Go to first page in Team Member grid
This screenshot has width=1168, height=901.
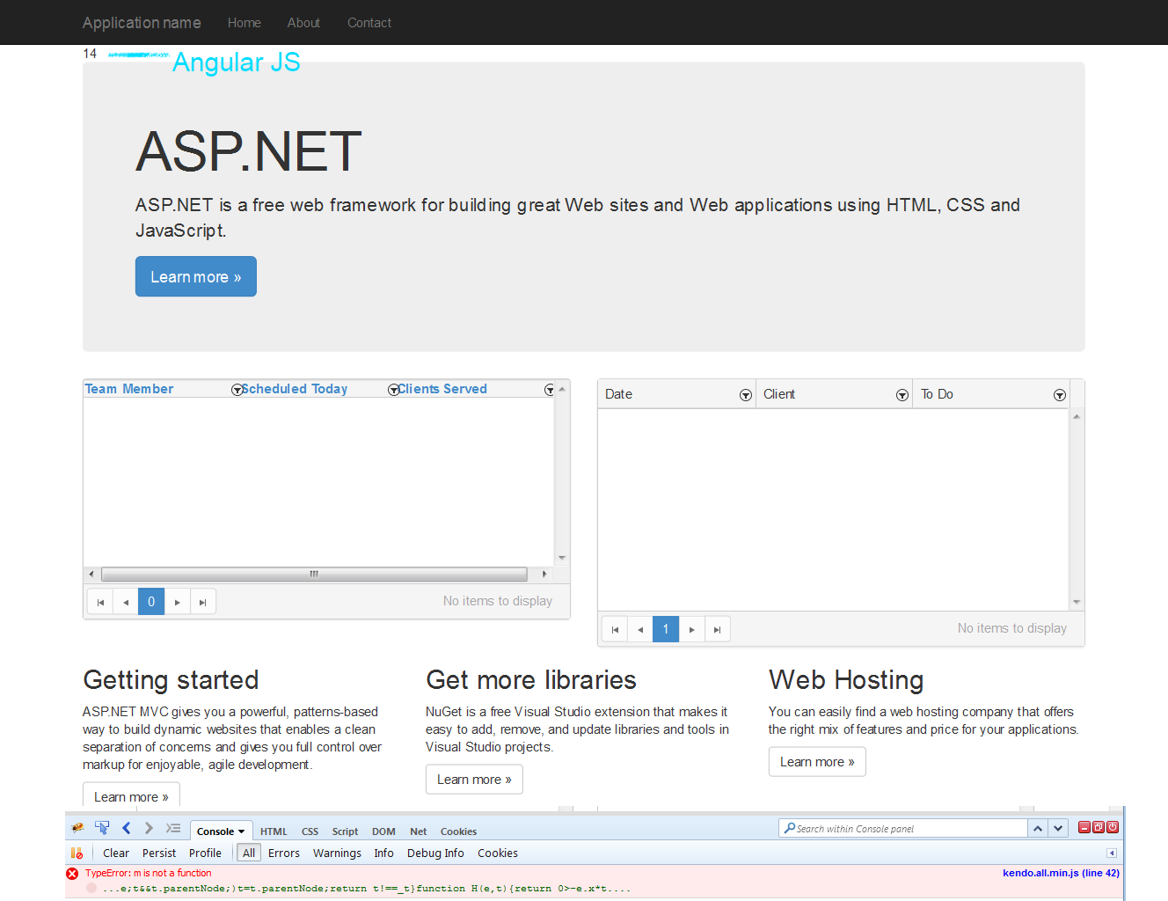(100, 602)
